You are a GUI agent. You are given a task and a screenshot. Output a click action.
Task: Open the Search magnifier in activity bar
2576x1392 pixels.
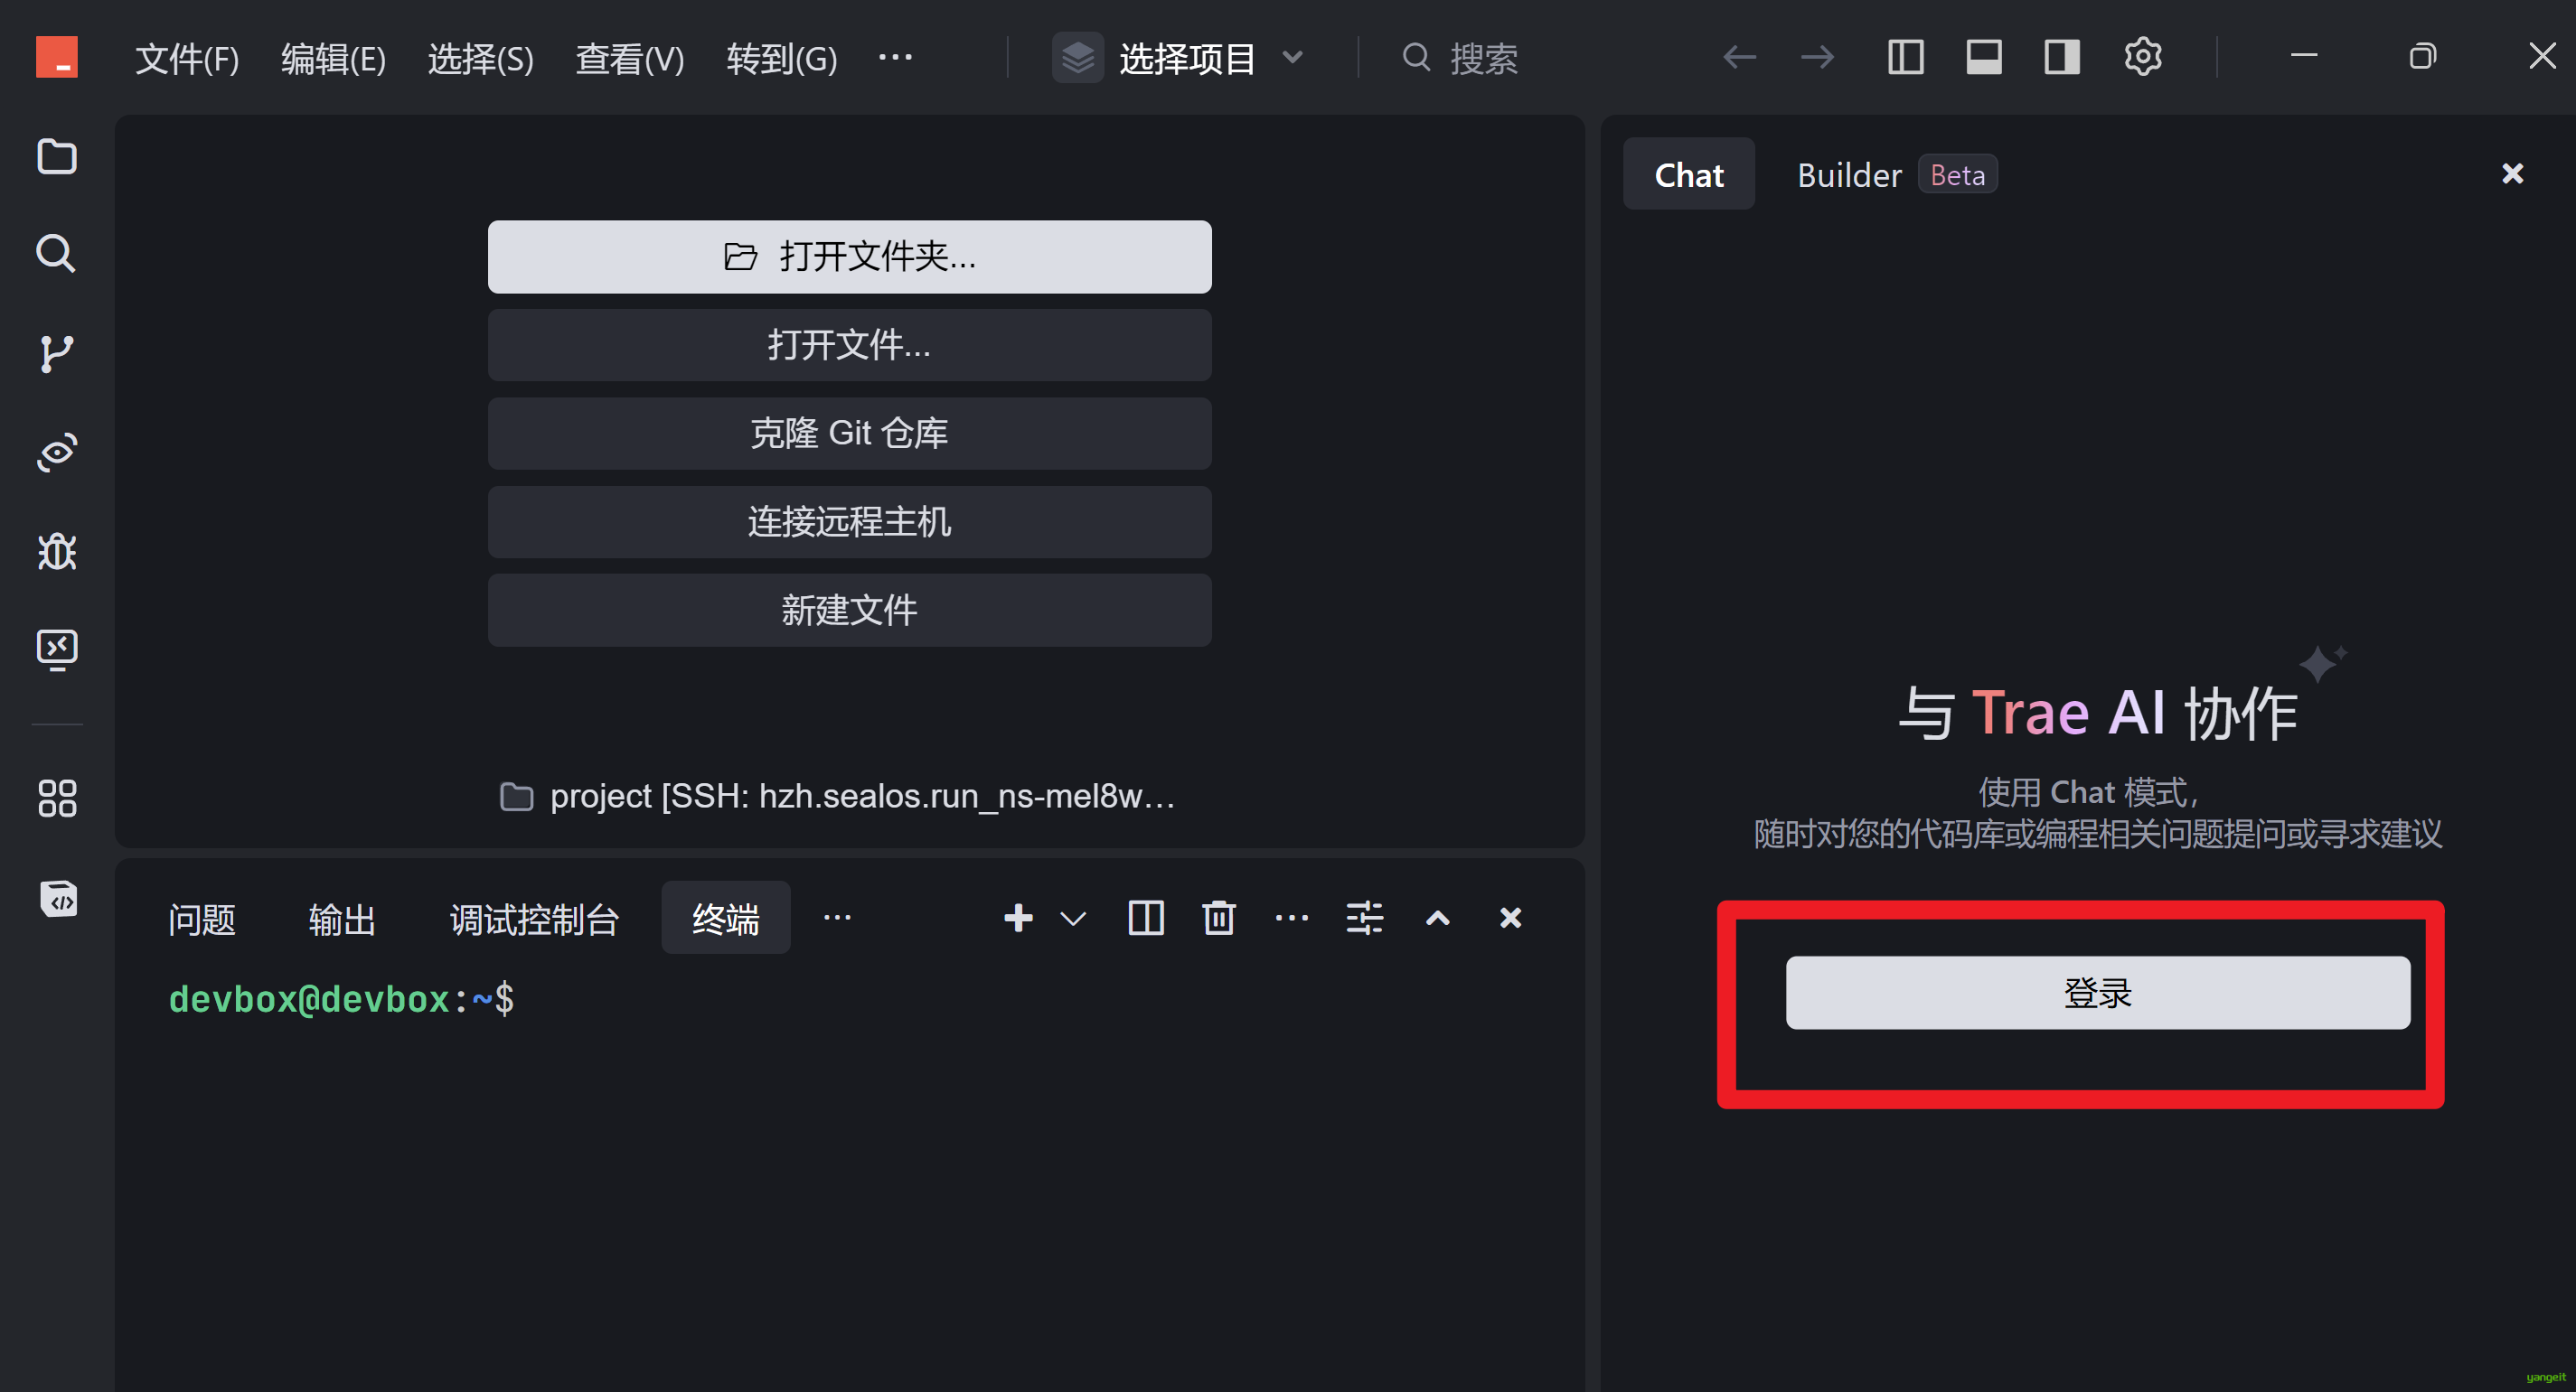[x=56, y=254]
